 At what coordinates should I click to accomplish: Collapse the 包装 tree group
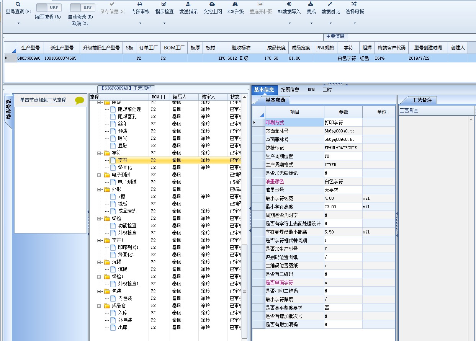[99, 291]
